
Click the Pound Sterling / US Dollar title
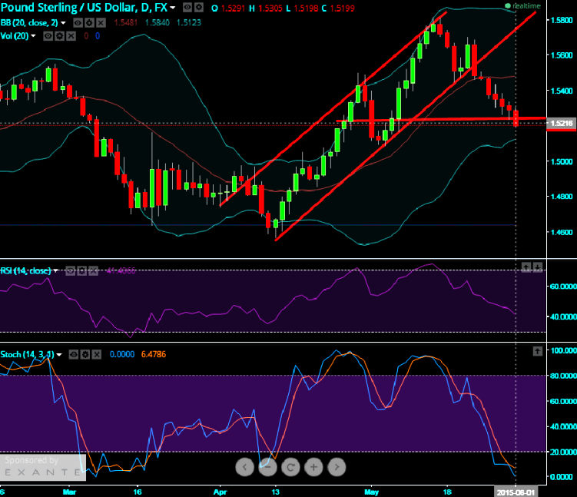84,8
